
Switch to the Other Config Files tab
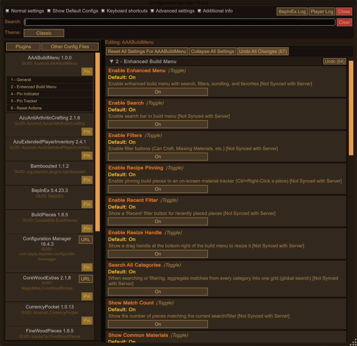point(70,47)
